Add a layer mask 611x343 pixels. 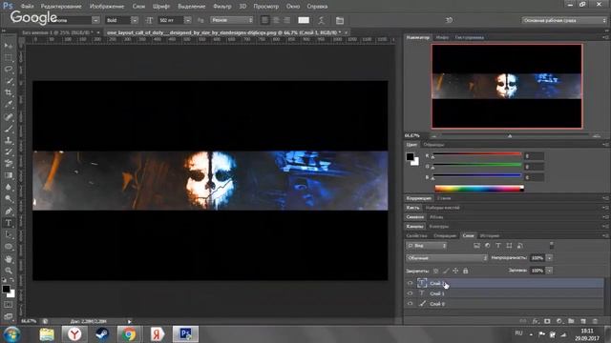point(547,321)
